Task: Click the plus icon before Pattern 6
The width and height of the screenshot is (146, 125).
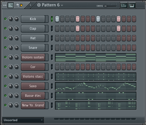Action: pos(39,5)
